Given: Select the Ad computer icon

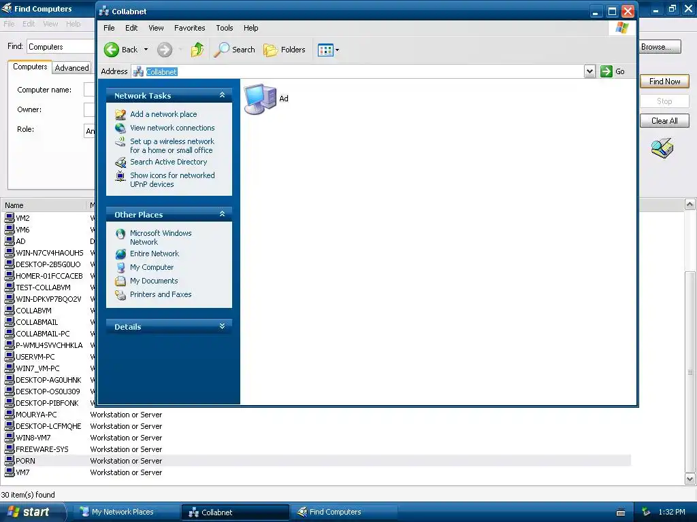Looking at the screenshot, I should tap(261, 99).
